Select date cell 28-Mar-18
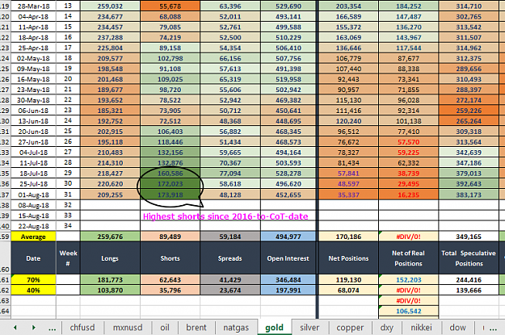 (x=33, y=6)
